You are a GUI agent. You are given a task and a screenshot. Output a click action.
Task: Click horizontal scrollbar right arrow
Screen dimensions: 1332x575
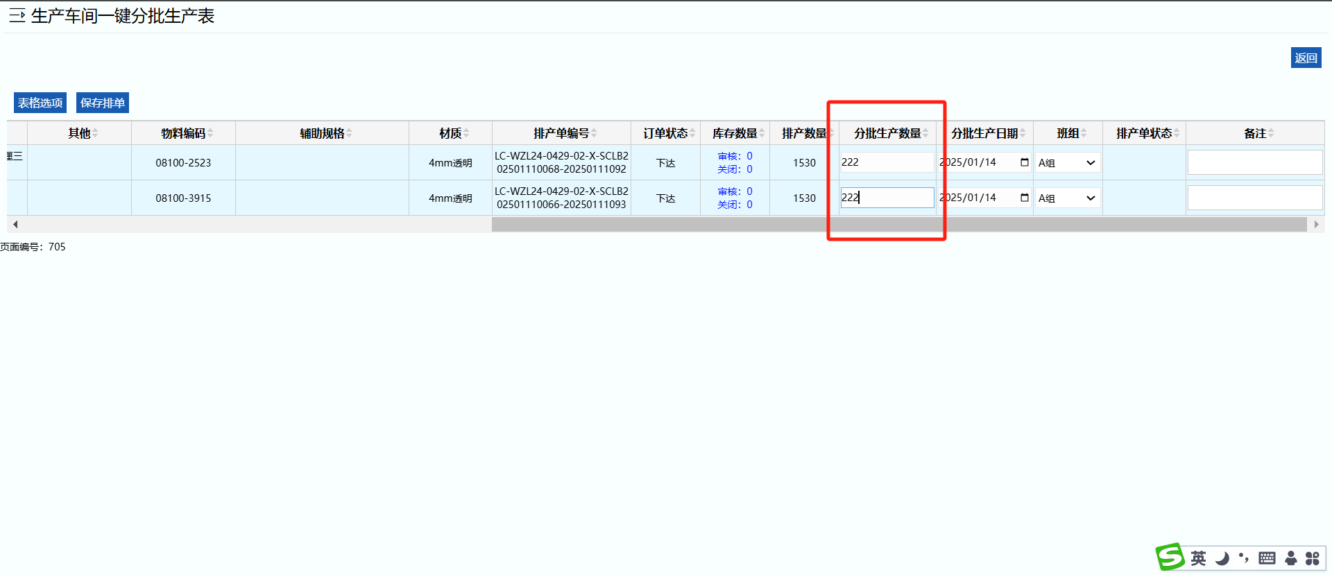pos(1316,224)
